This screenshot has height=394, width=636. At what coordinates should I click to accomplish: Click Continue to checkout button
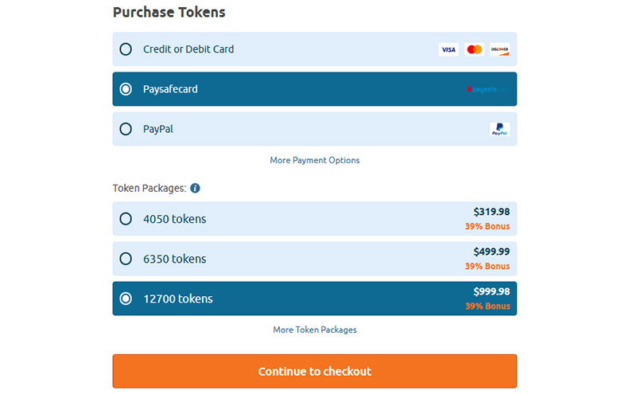315,371
